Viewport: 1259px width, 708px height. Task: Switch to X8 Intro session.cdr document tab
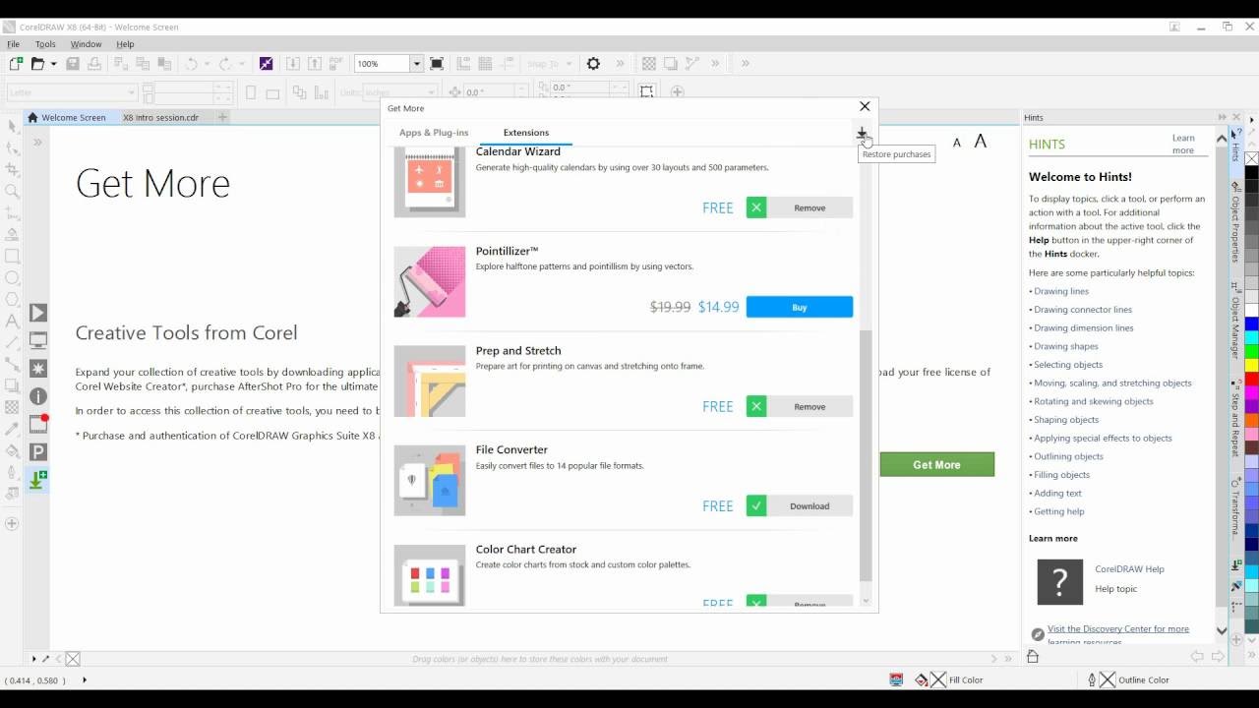(160, 117)
